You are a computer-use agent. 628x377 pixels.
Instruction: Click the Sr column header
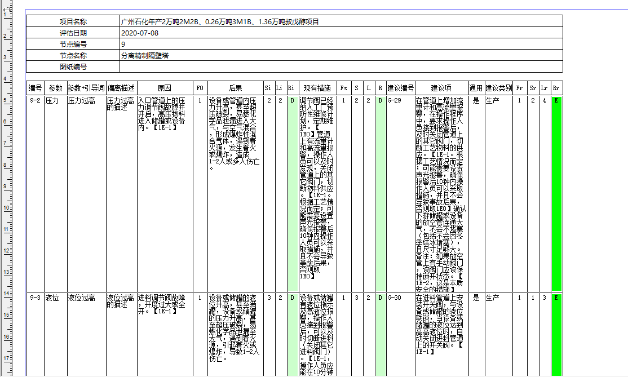tap(533, 88)
